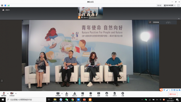Image resolution: width=181 pixels, height=102 pixels.
Task: Open meeting settings gear
Action: [123, 94]
